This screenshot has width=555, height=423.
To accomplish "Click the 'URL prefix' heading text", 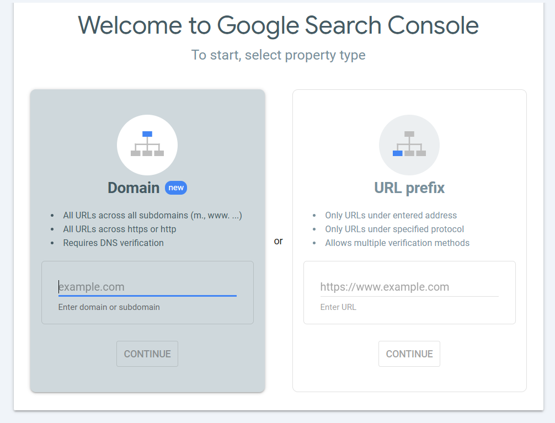I will tap(409, 188).
